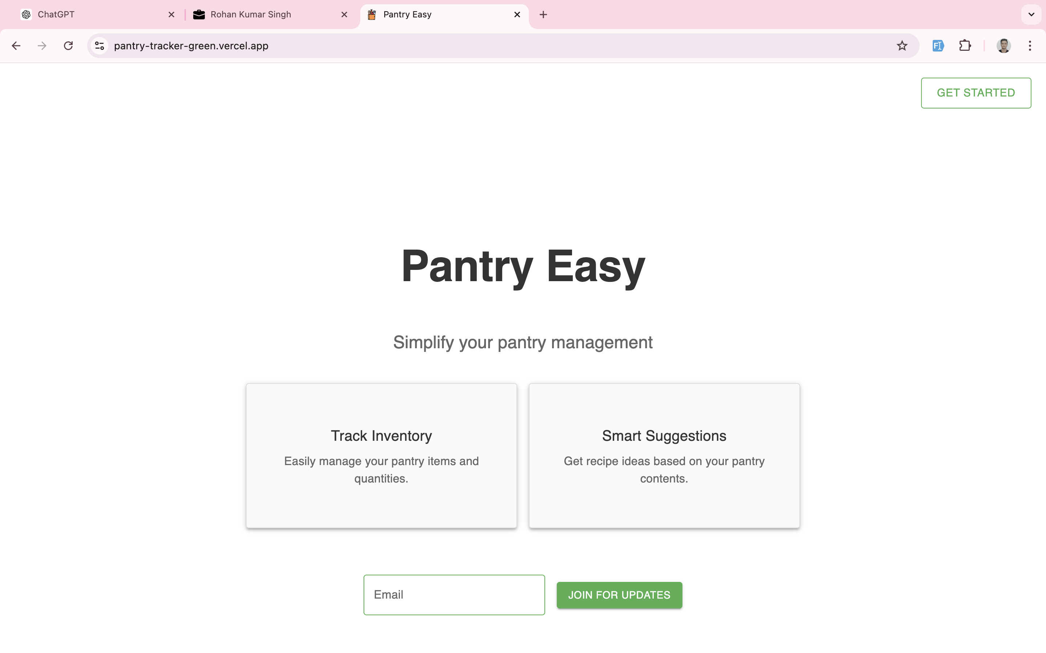The image size is (1046, 653).
Task: Click the forward navigation arrow
Action: pyautogui.click(x=43, y=46)
